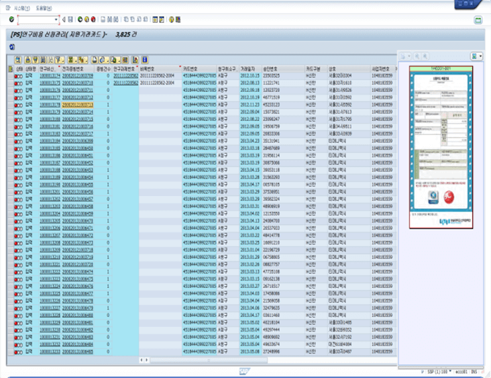Click the red Cancel icon in the toolbar
491x378 pixels.
[x=93, y=19]
